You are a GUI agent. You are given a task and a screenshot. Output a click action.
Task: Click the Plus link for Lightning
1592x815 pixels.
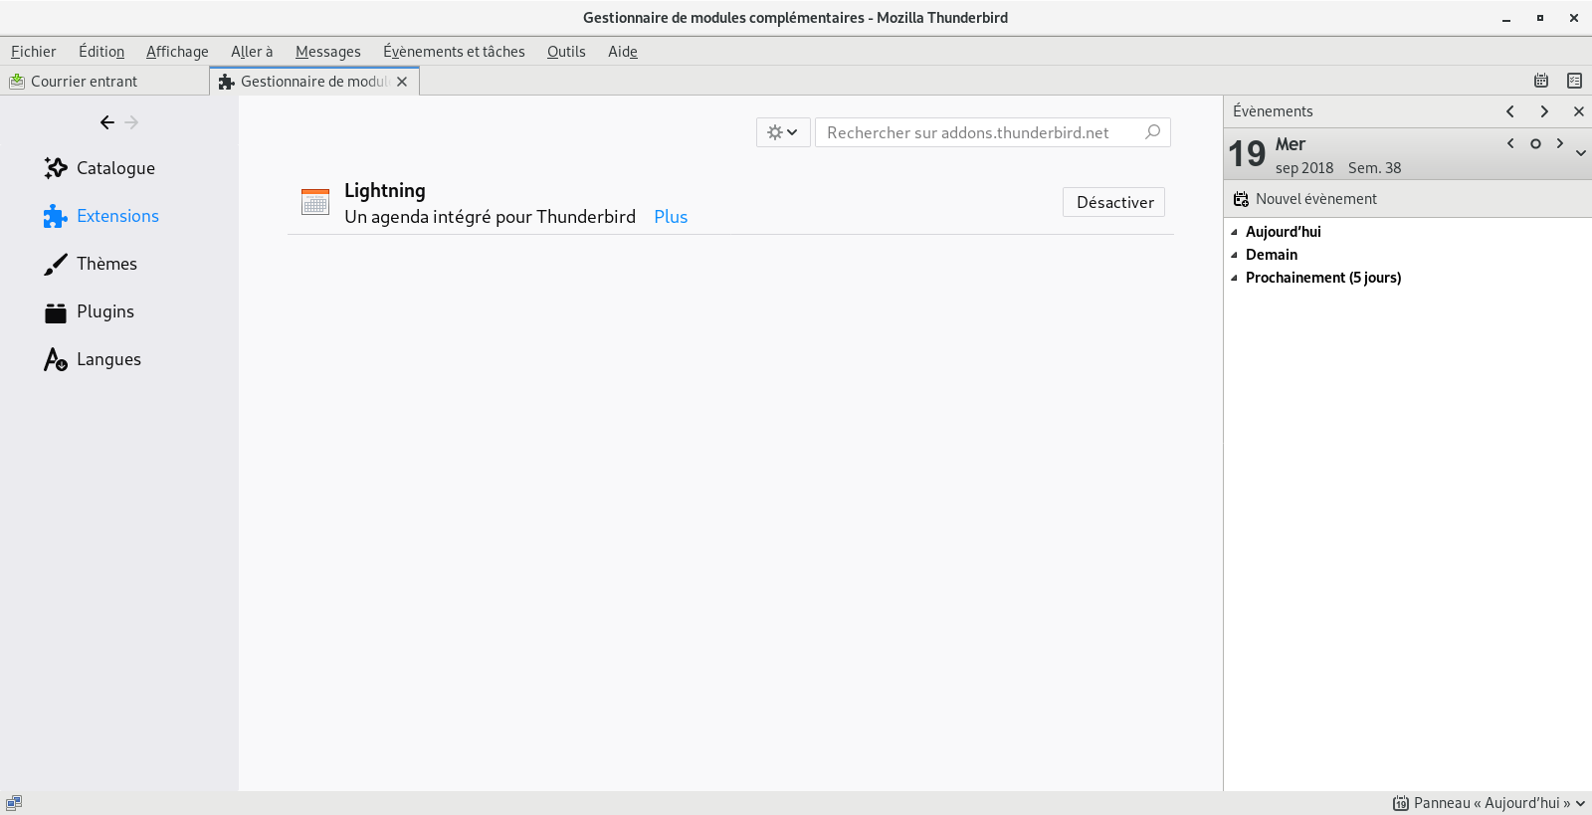pyautogui.click(x=671, y=217)
